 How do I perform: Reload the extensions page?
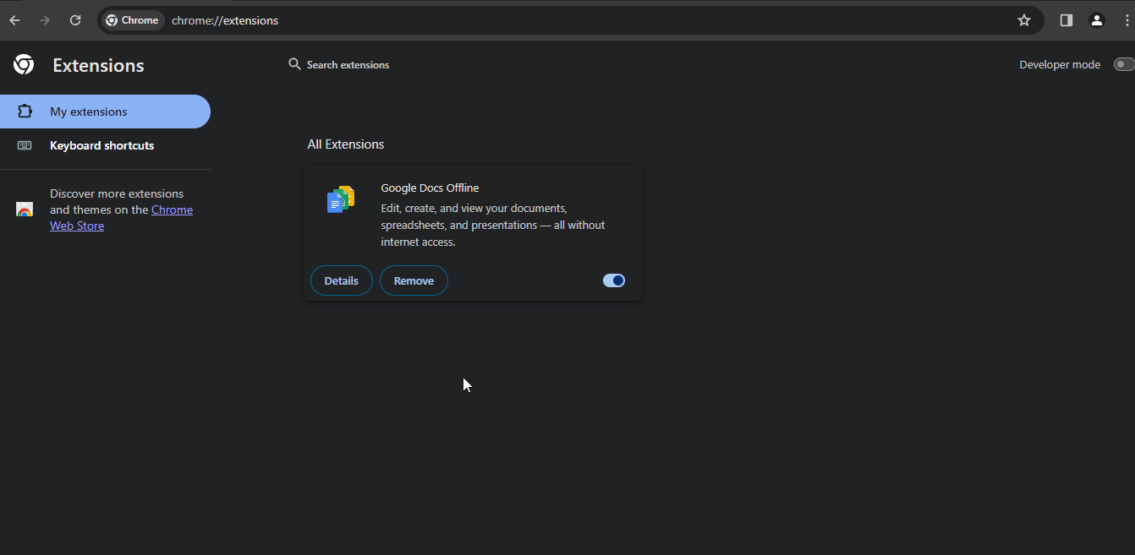(75, 20)
